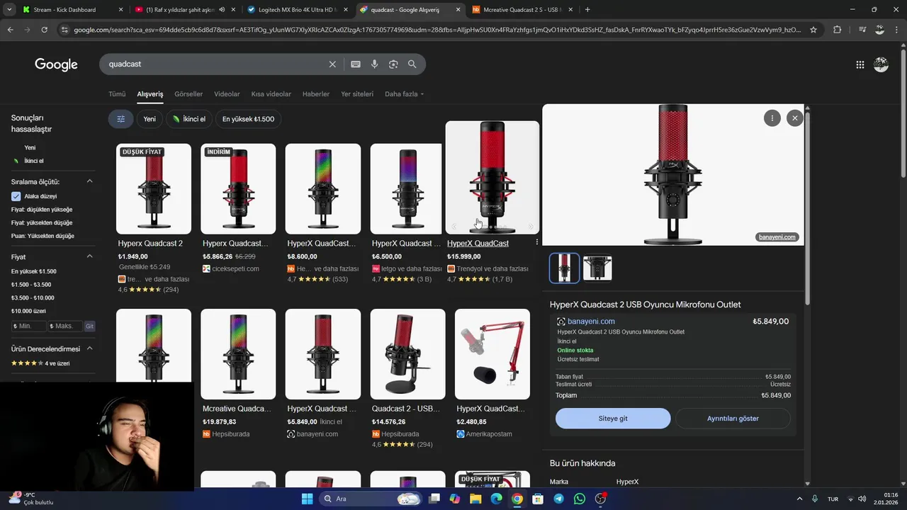Open Microsoft Edge from the taskbar
This screenshot has width=907, height=510.
[x=497, y=499]
